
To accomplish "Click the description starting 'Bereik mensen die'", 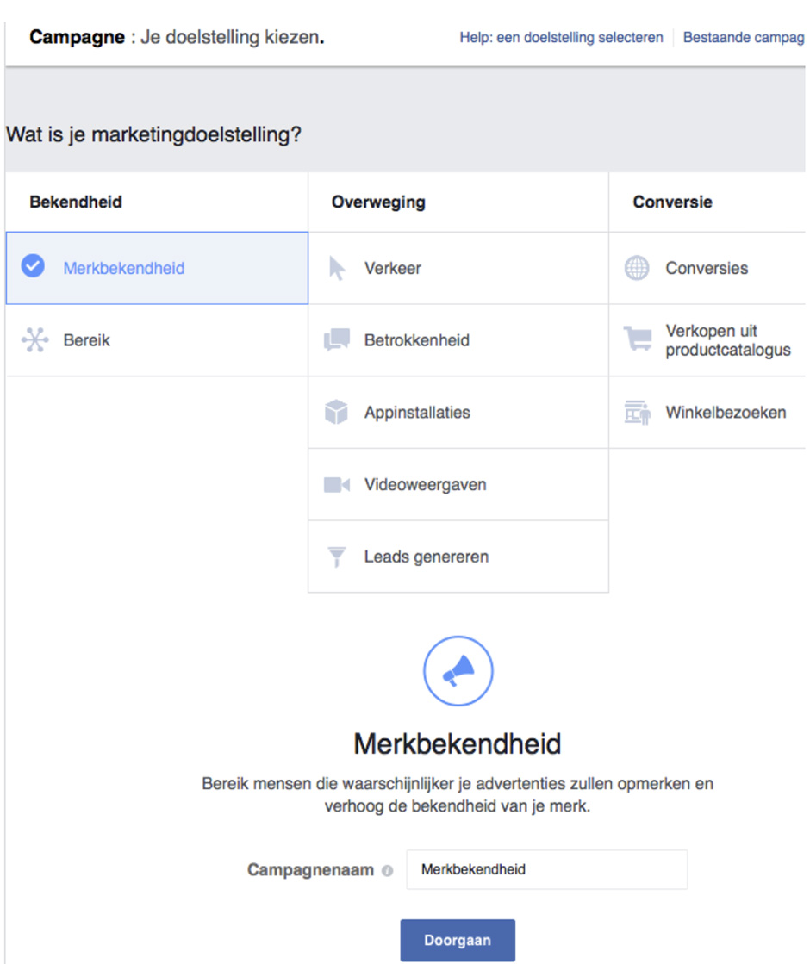I will click(458, 795).
